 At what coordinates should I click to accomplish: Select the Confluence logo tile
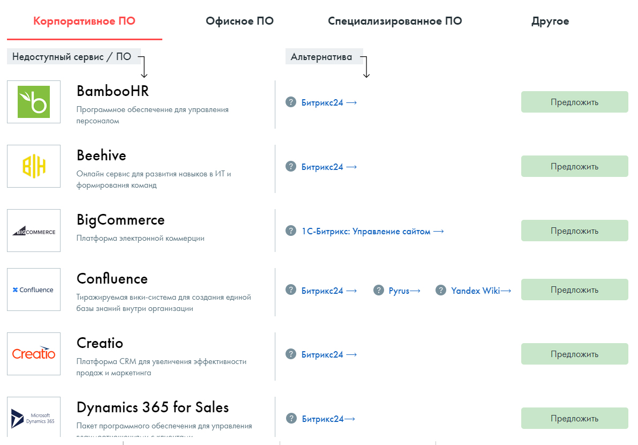point(34,290)
